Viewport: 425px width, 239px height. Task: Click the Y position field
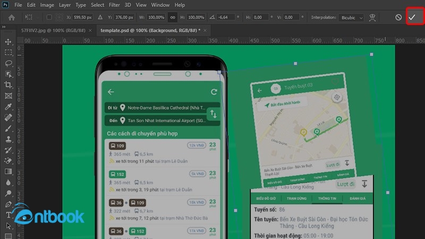(124, 18)
